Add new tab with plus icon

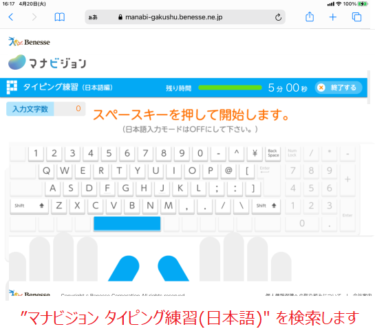coord(332,17)
